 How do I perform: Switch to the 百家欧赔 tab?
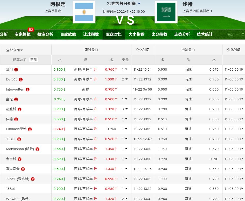tap(68, 34)
